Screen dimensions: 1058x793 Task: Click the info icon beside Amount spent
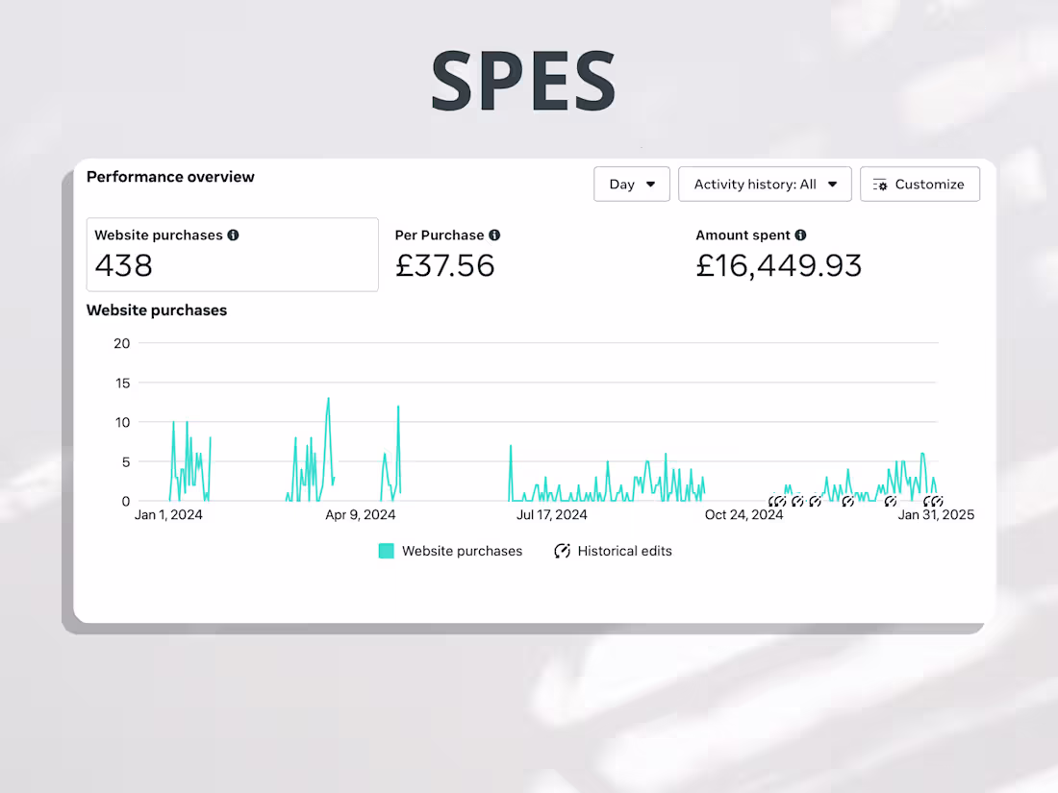(800, 235)
